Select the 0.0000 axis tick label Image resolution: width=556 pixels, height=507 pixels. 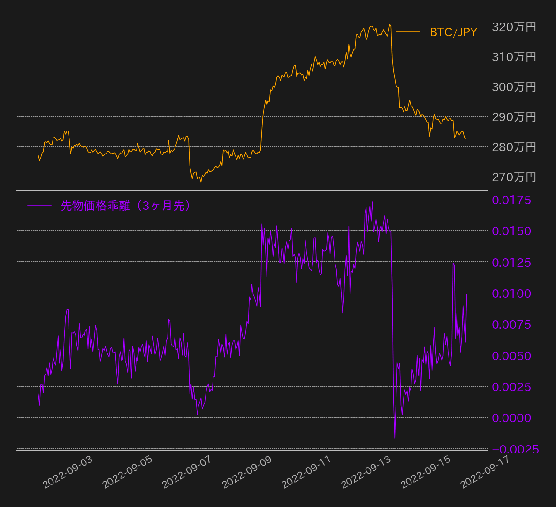[511, 418]
